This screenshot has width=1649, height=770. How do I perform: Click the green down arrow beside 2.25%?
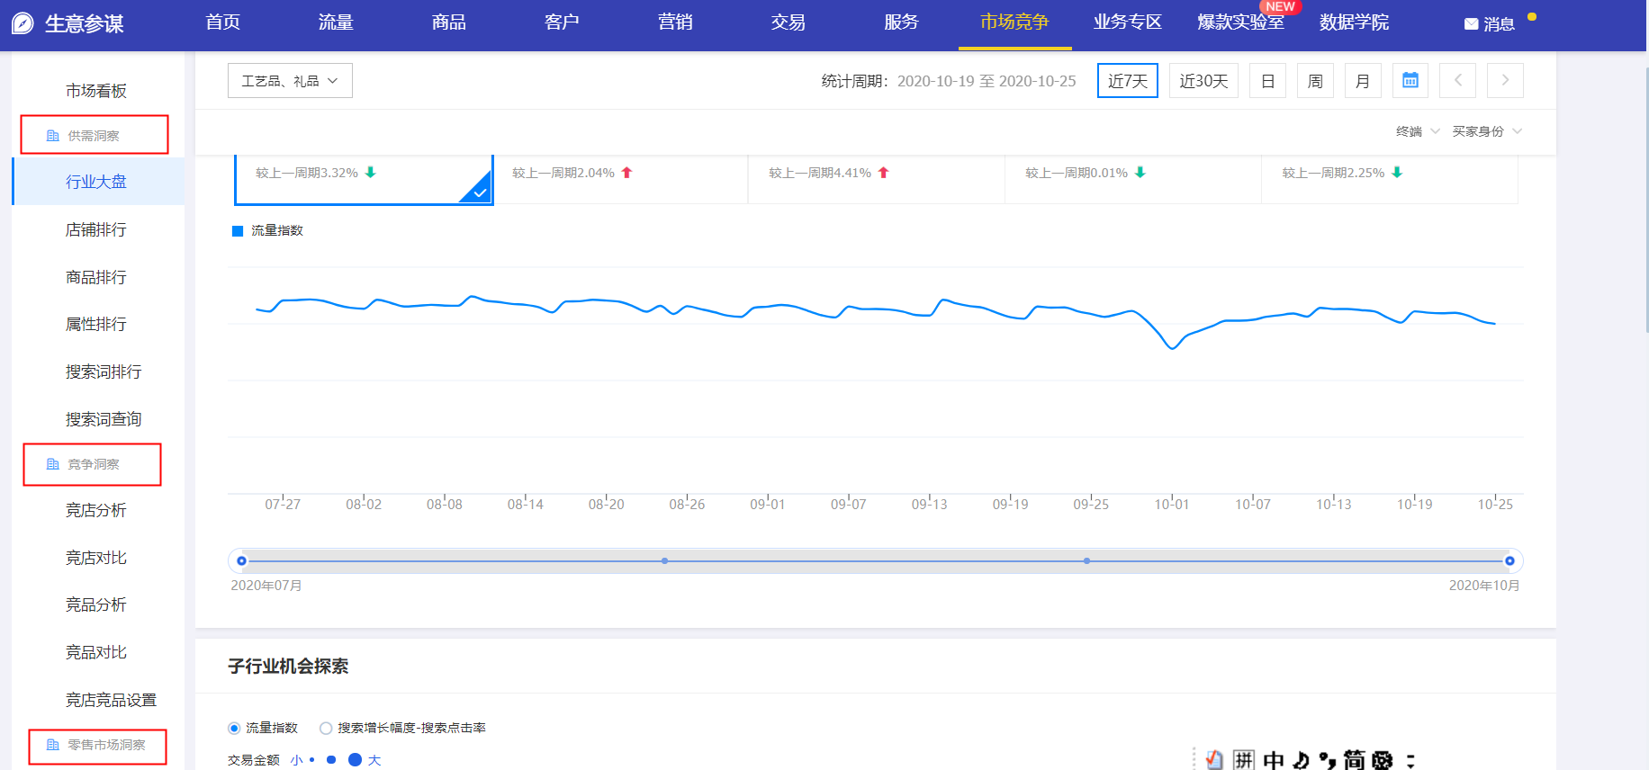[x=1397, y=172]
